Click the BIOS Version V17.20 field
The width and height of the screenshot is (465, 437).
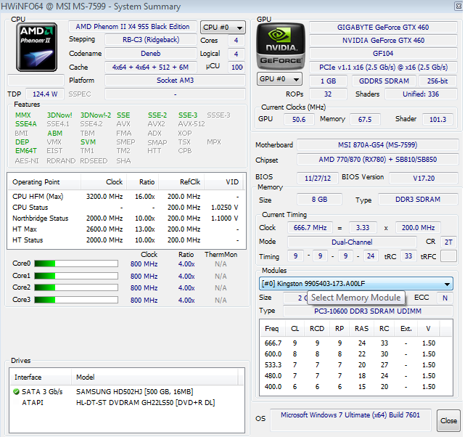coord(424,178)
